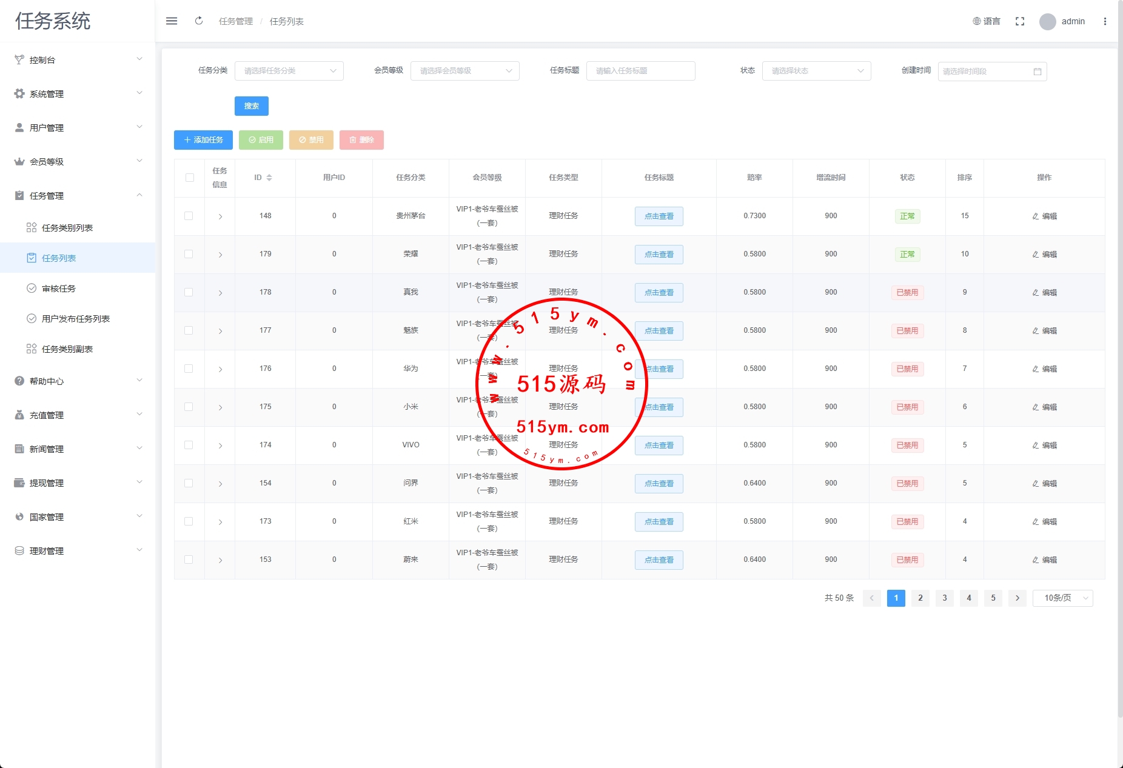Open the 语言 language globe menu
Image resolution: width=1123 pixels, height=768 pixels.
tap(987, 21)
